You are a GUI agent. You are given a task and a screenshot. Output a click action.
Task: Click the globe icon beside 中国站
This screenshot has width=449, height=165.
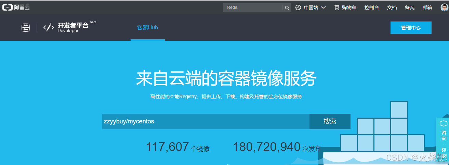click(x=298, y=7)
